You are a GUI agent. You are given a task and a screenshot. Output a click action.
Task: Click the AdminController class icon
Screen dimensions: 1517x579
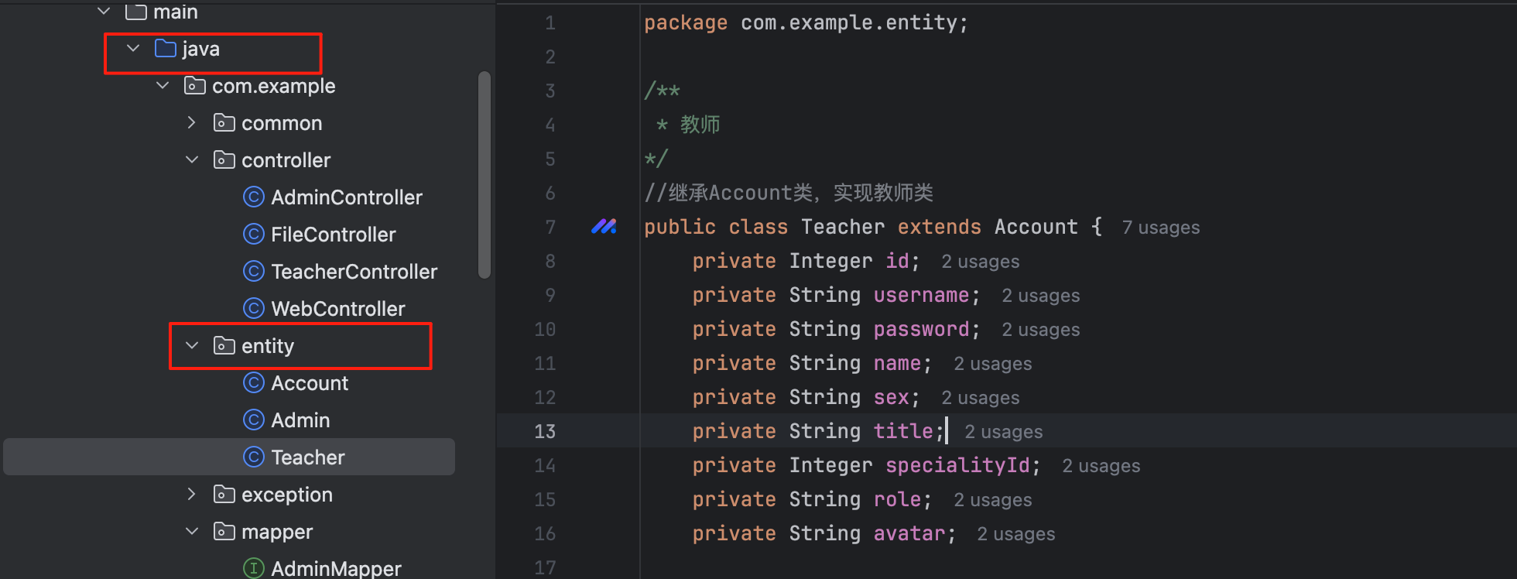253,197
